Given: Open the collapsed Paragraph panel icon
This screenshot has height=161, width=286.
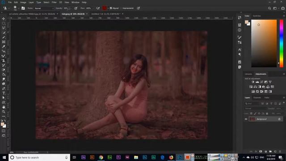Looking at the screenshot, I should (240, 55).
